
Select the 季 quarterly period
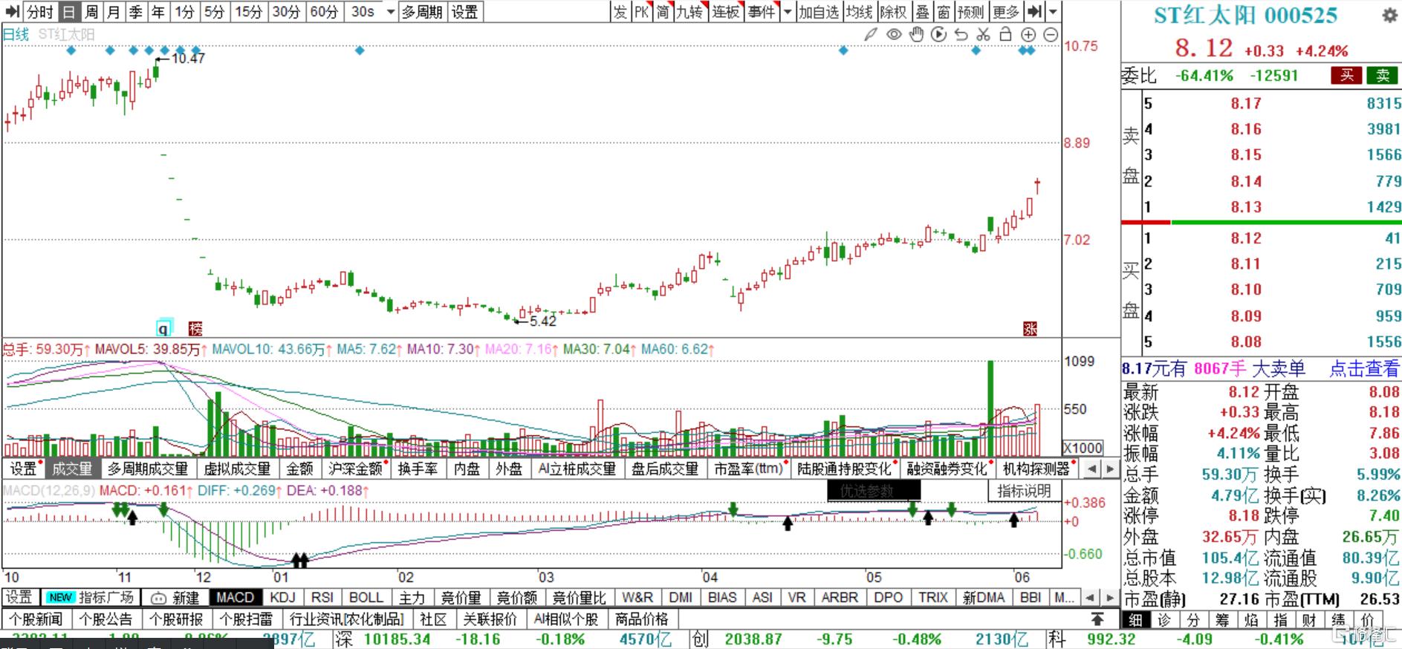135,12
